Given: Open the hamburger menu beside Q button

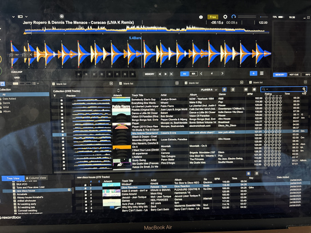Looking at the screenshot, I should click(262, 73).
